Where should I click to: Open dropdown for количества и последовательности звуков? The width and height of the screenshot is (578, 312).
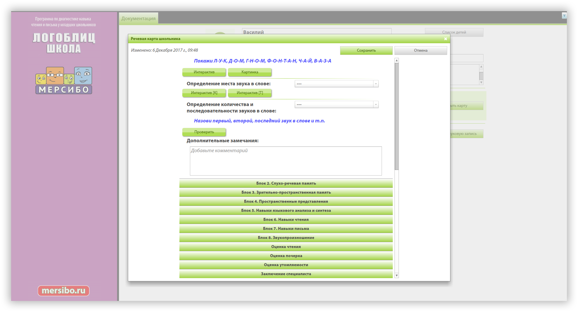pyautogui.click(x=375, y=105)
